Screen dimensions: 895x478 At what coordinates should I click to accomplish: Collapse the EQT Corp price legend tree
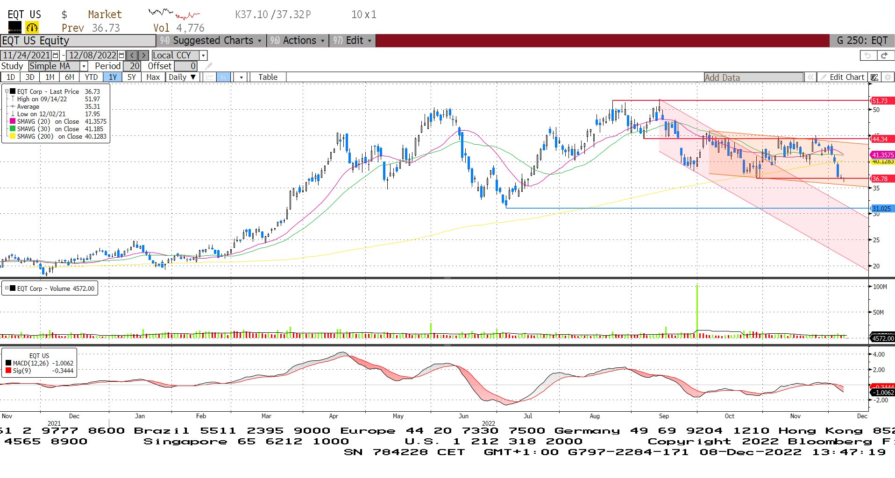(7, 91)
